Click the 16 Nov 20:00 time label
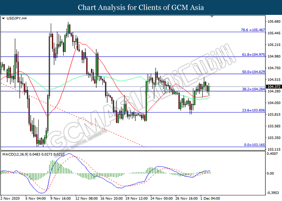Image resolution: width=282 pixels, height=201 pixels. (x=112, y=198)
